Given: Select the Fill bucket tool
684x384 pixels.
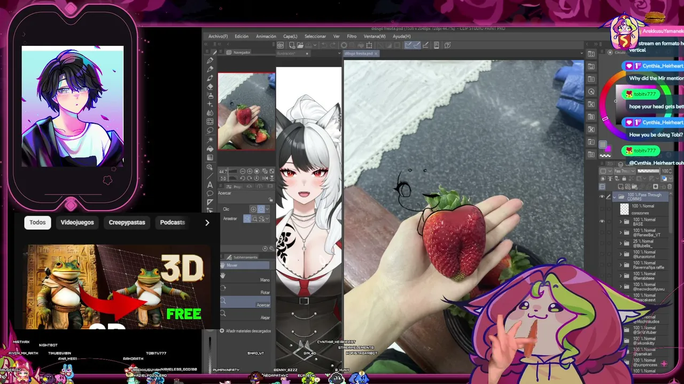Looking at the screenshot, I should [x=210, y=148].
